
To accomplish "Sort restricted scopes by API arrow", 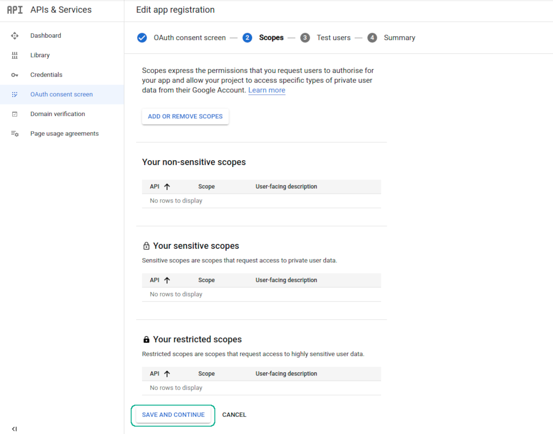I will point(167,374).
